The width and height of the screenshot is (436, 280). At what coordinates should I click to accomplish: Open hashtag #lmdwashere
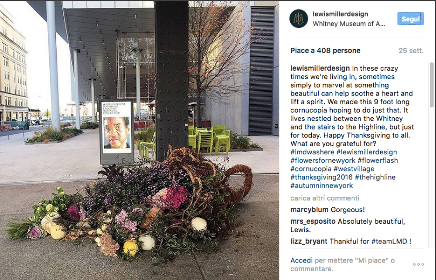click(x=312, y=152)
